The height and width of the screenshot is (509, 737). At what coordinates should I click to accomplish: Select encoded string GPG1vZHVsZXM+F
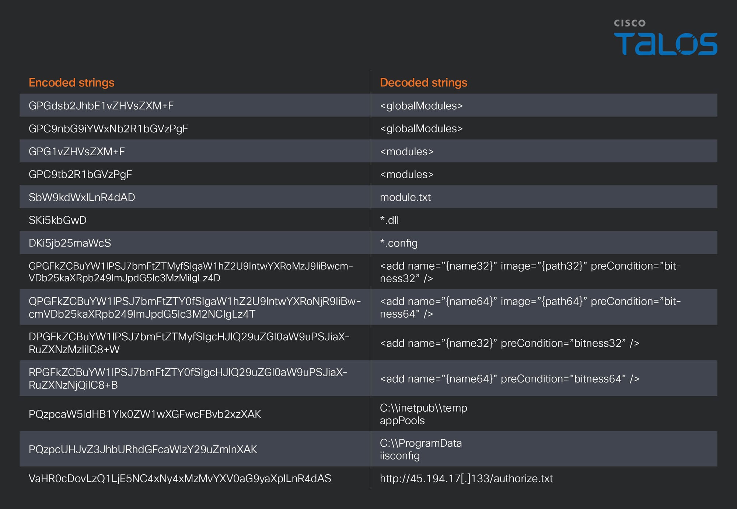coord(77,152)
